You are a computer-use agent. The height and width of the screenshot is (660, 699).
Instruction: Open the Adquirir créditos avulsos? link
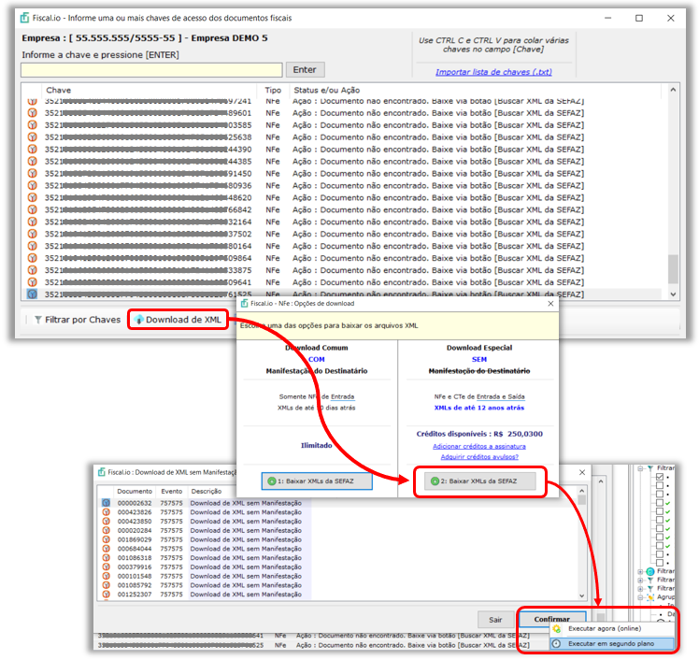coord(479,456)
